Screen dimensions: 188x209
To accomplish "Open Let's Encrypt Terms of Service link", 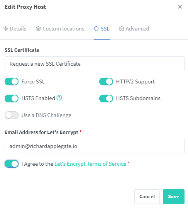I will (x=90, y=164).
